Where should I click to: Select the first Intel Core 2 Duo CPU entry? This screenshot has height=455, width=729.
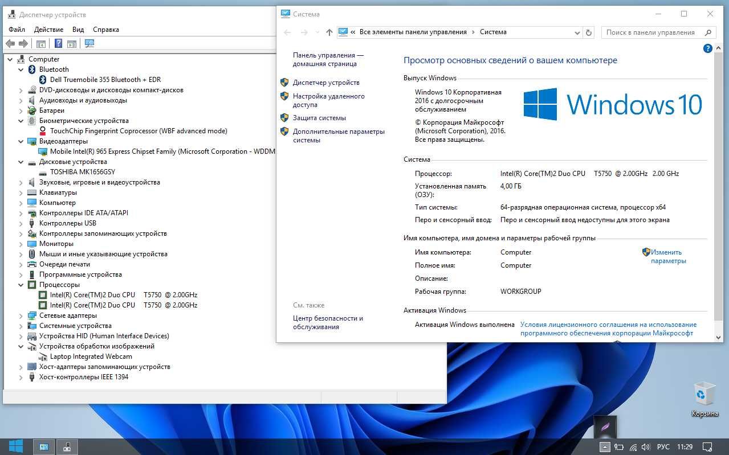(x=118, y=295)
